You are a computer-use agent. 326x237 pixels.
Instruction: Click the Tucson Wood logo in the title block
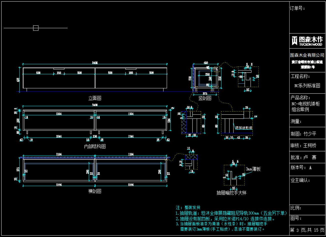click(307, 41)
